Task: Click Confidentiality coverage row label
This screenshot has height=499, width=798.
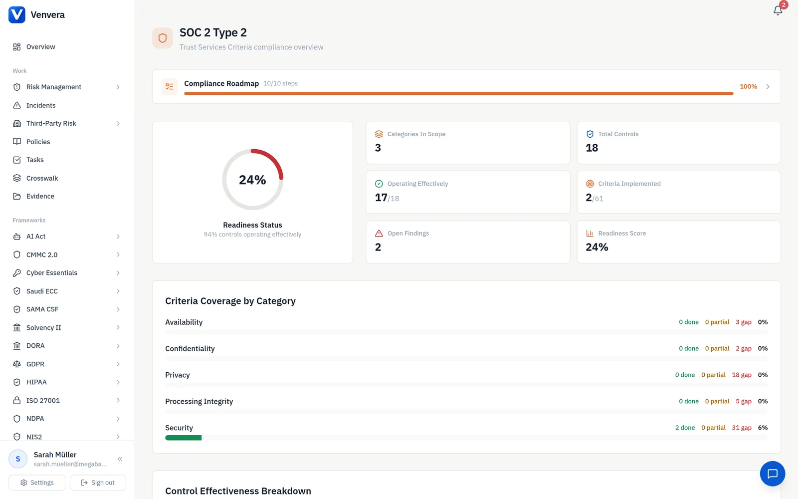Action: [x=190, y=349]
